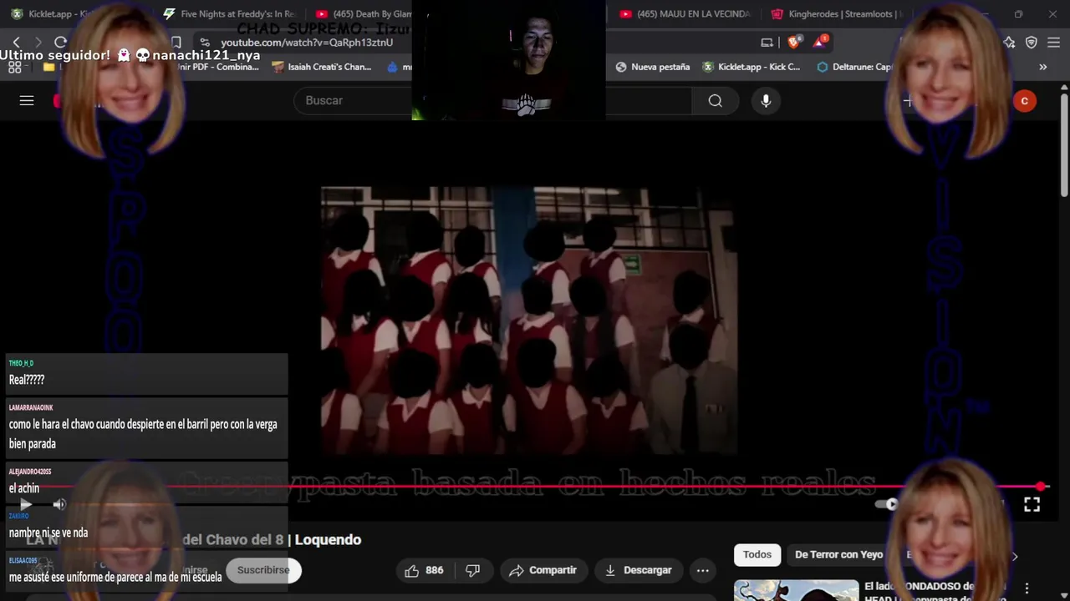Image resolution: width=1070 pixels, height=601 pixels.
Task: Open "Isaiah Creati's Chan..." bookmark
Action: 322,67
